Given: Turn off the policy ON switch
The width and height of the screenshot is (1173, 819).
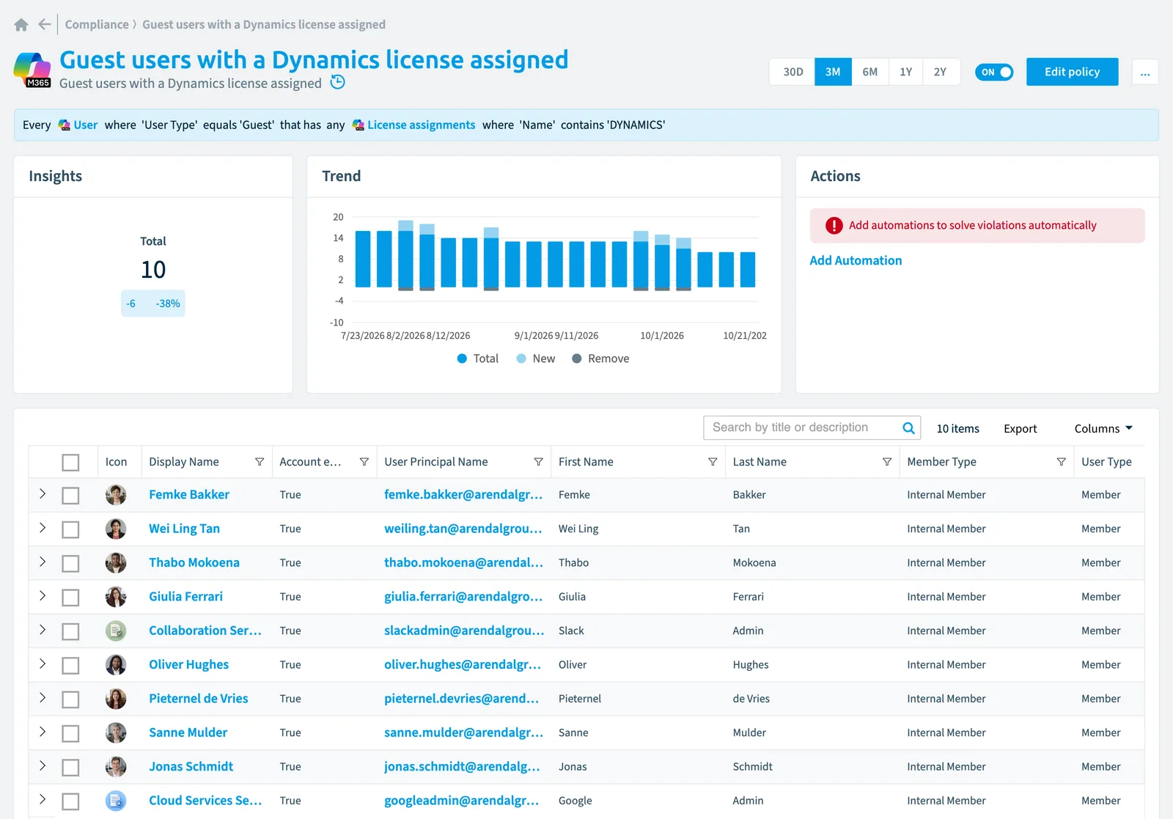Looking at the screenshot, I should click(x=994, y=72).
